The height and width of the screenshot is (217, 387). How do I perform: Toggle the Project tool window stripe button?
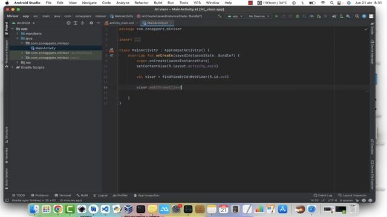click(x=7, y=28)
